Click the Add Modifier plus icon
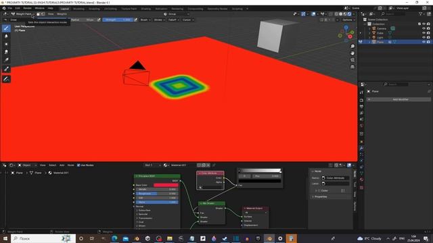433x243 pixels. [369, 99]
